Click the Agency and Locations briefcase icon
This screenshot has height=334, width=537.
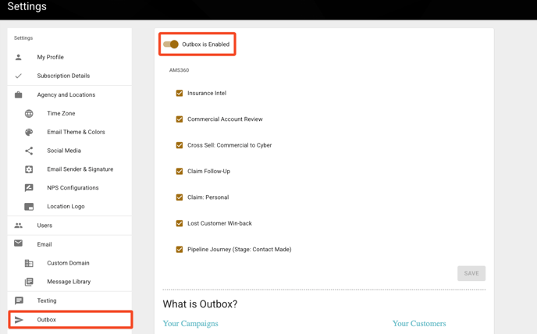click(19, 95)
